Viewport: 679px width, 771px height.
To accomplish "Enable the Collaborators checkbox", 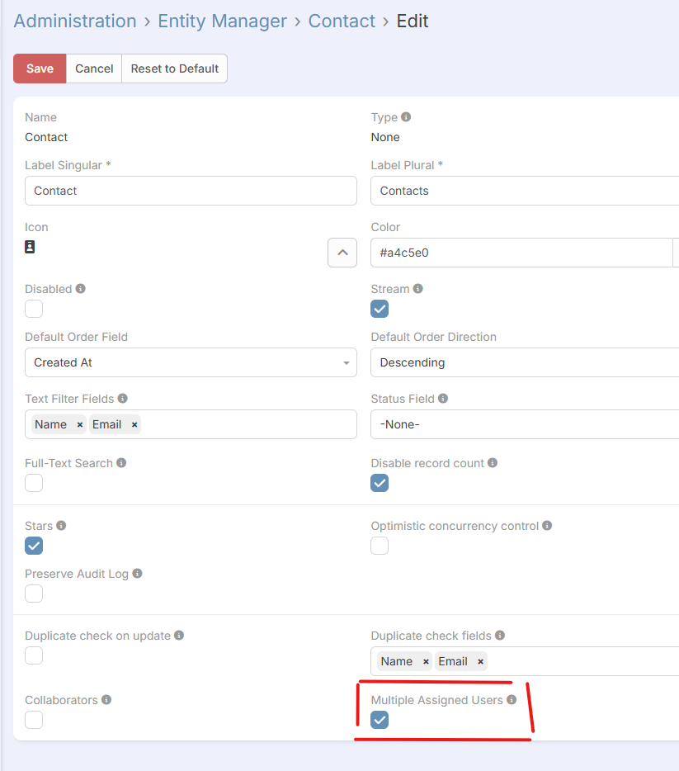I will coord(34,721).
